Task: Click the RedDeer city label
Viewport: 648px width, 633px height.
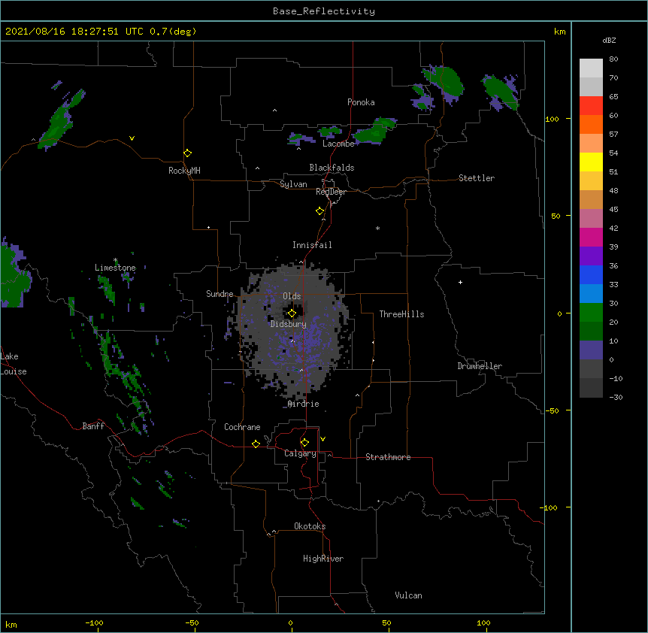Action: [331, 192]
